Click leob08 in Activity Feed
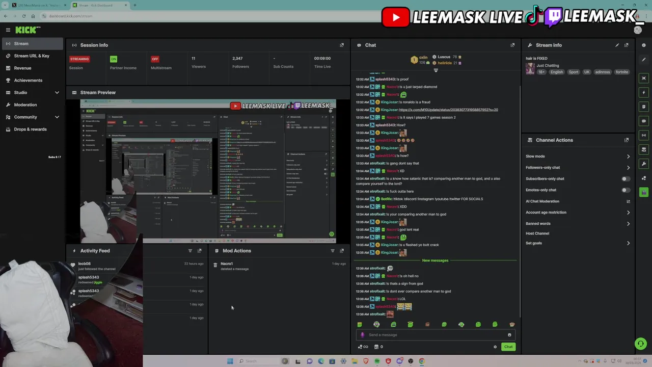 85,264
